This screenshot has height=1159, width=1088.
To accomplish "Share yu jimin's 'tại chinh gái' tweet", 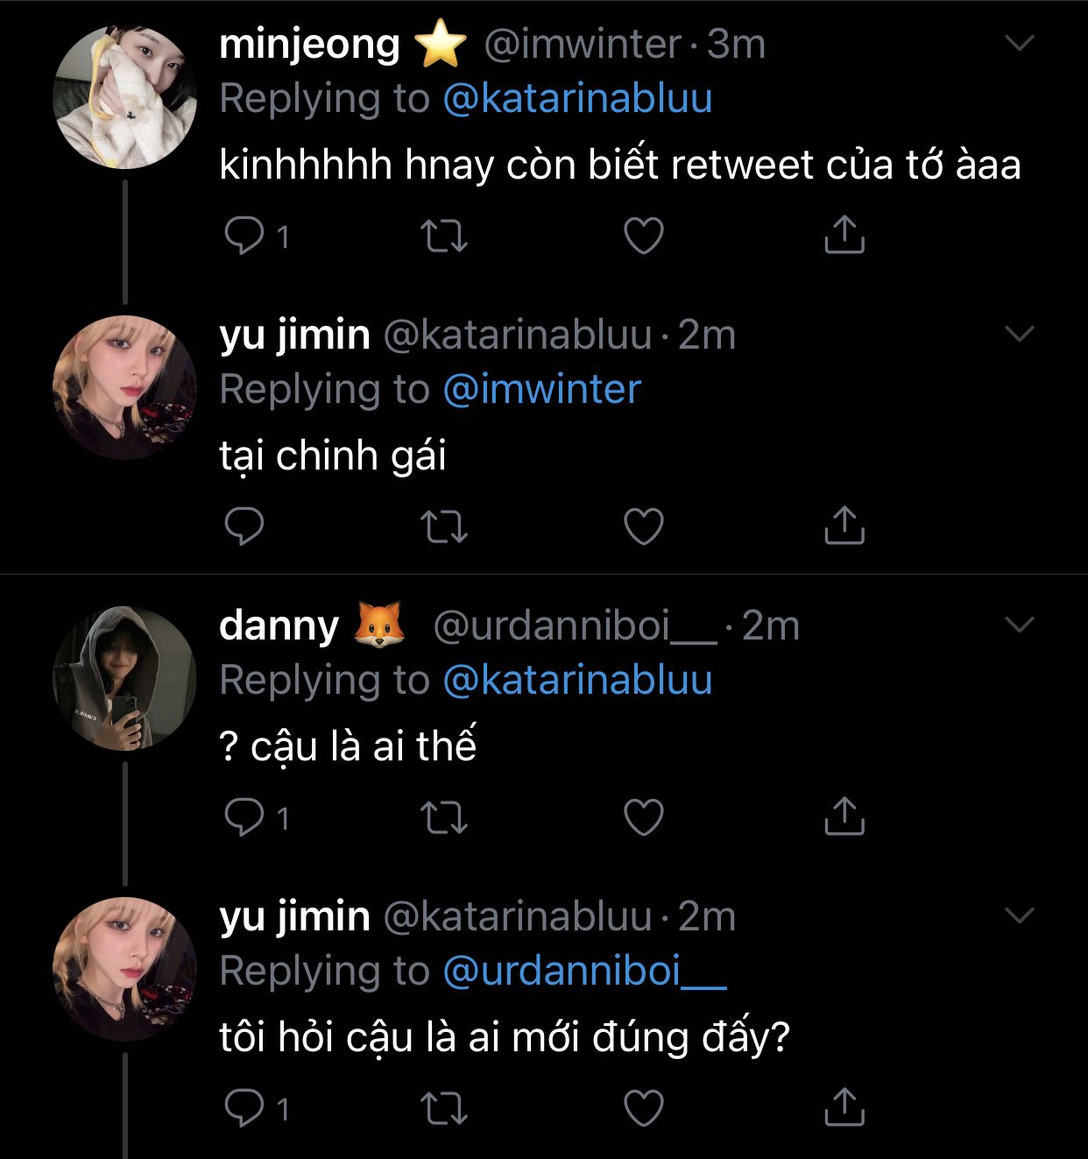I will coord(844,526).
